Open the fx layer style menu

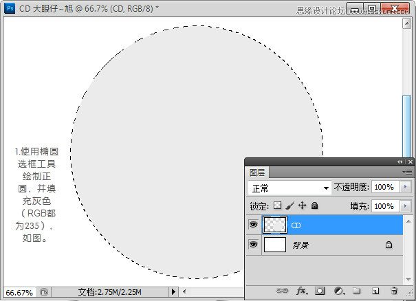[302, 291]
